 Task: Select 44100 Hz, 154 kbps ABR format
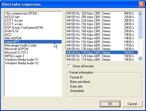(102, 35)
